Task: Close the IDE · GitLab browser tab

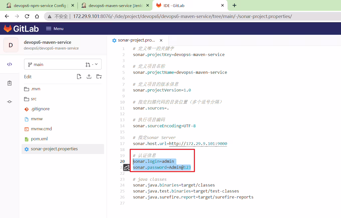Action: 222,5
